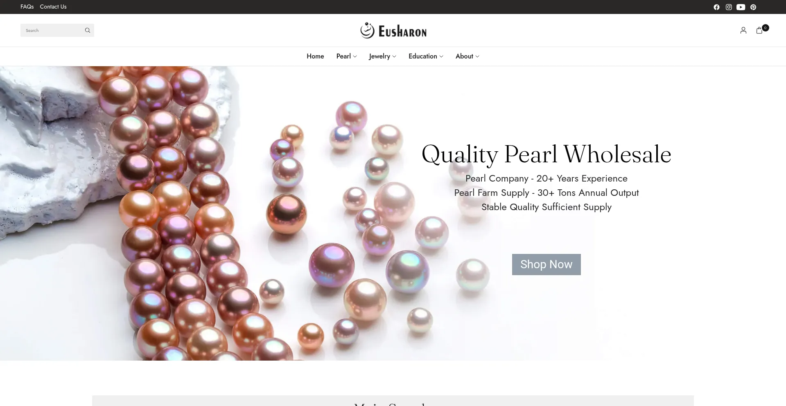Screen dimensions: 786x406
Task: Expand the About dropdown menu
Action: [467, 56]
